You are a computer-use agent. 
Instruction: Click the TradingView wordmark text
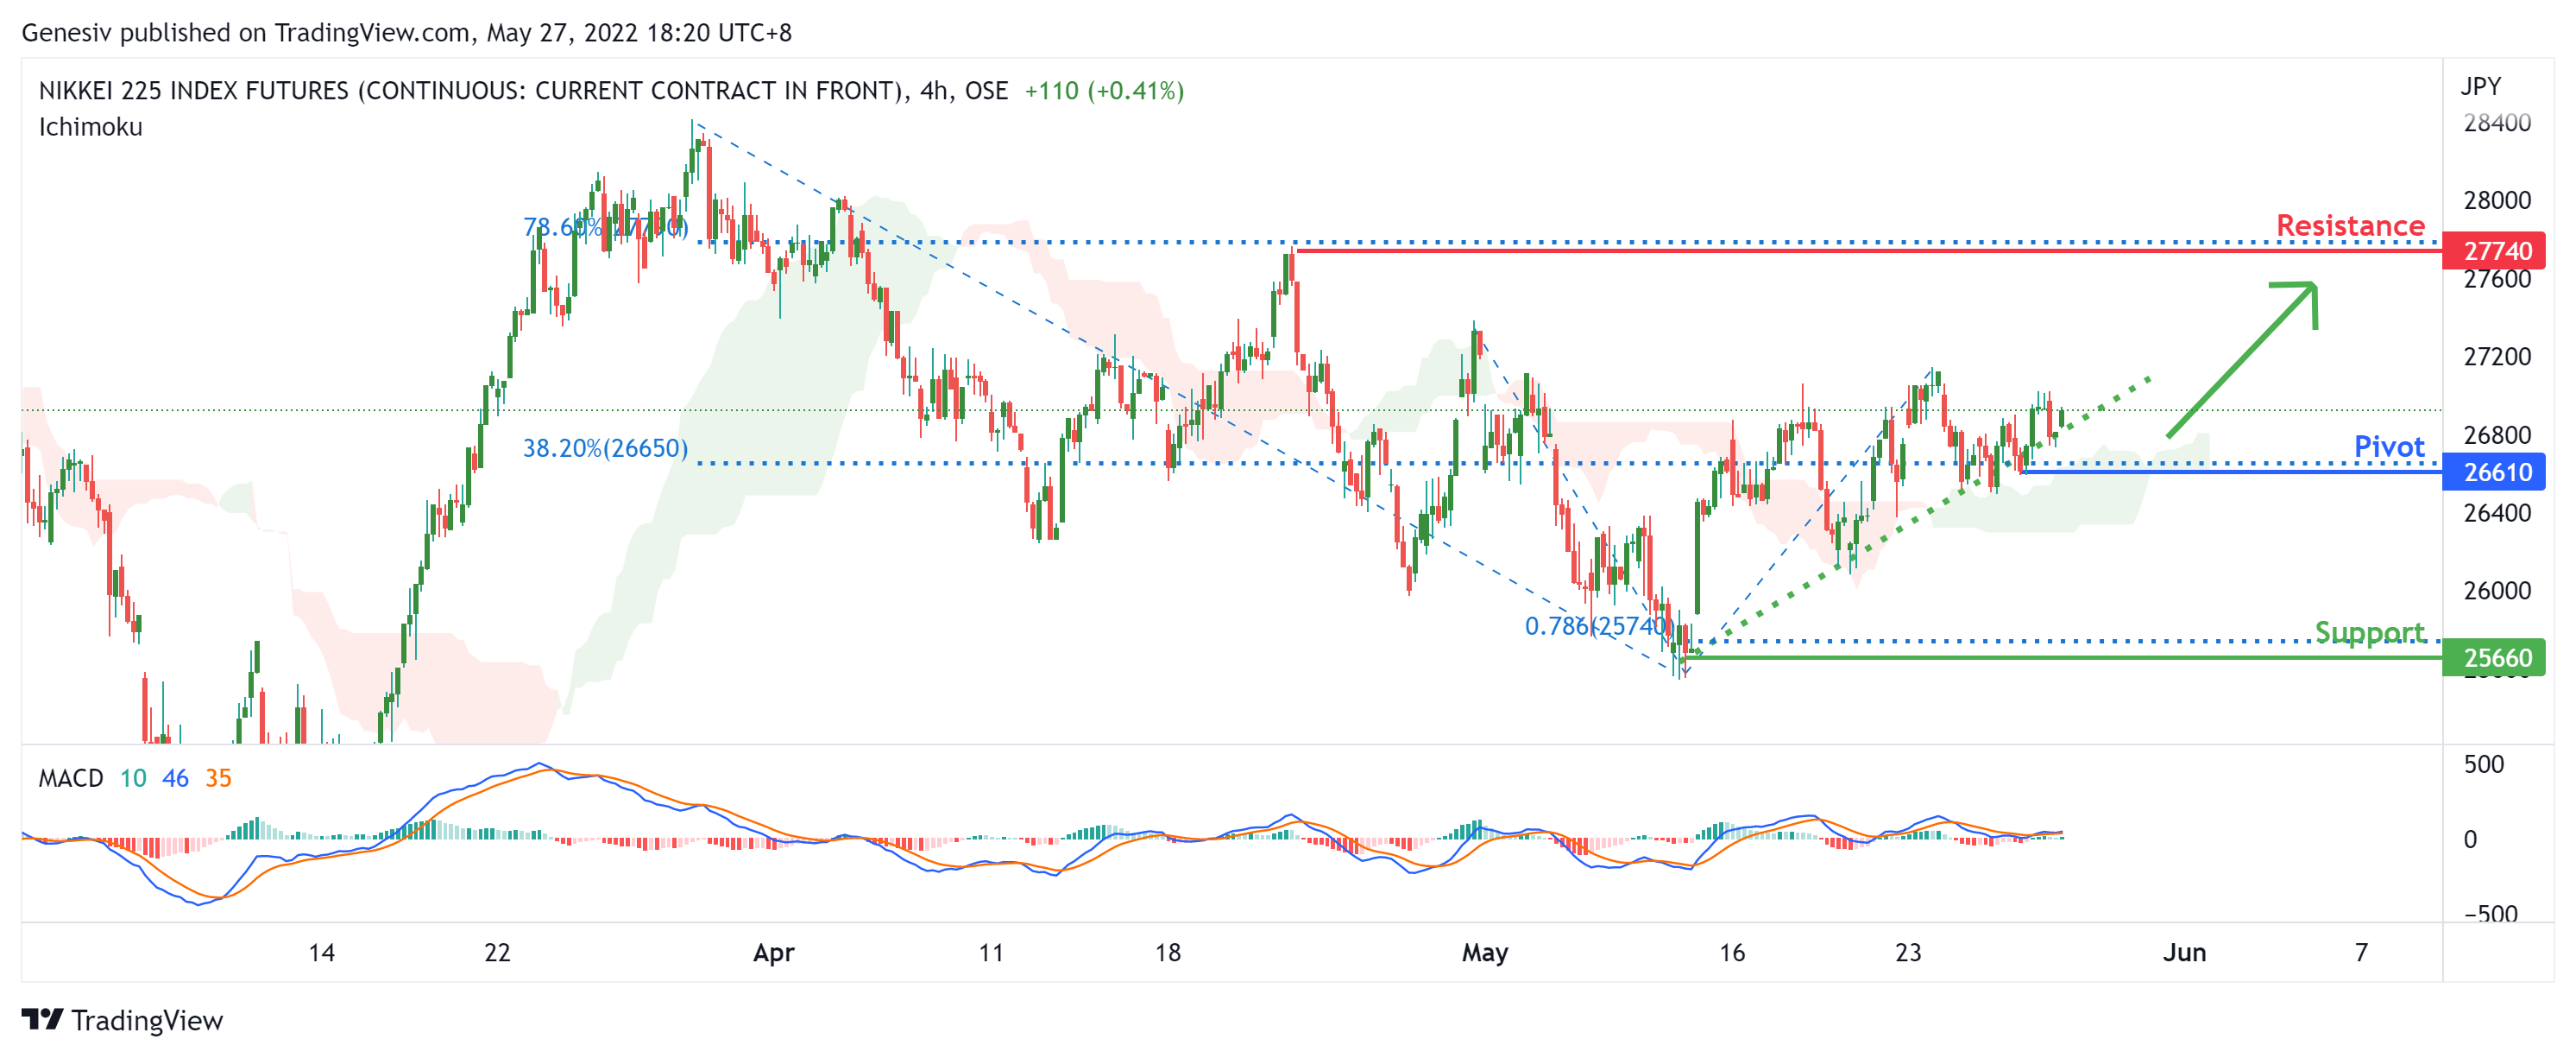tap(147, 1020)
